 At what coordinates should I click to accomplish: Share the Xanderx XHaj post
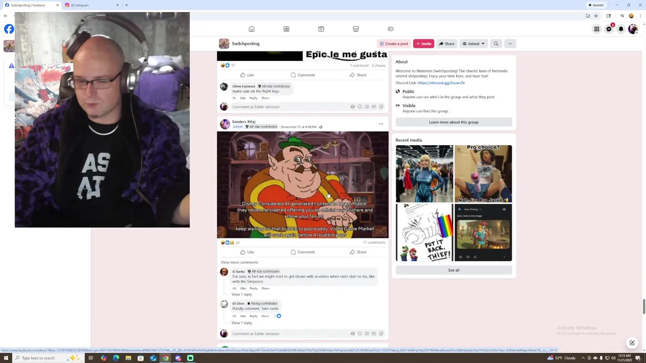(358, 252)
